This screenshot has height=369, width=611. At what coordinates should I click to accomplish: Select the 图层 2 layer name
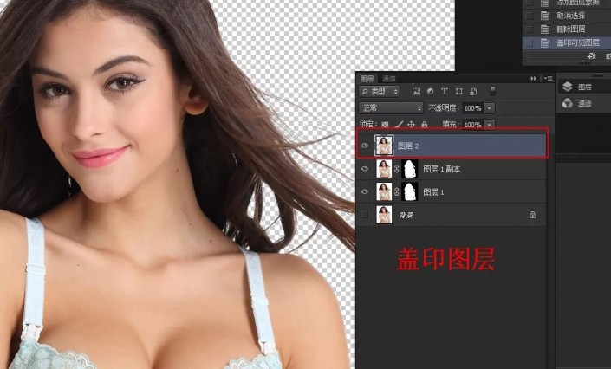[408, 146]
